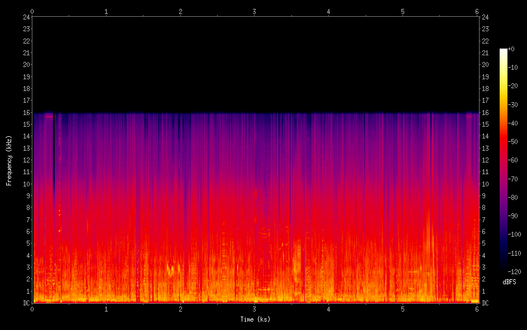Pick the 6 ks tick on the bottom time axis
The width and height of the screenshot is (527, 330).
point(477,309)
